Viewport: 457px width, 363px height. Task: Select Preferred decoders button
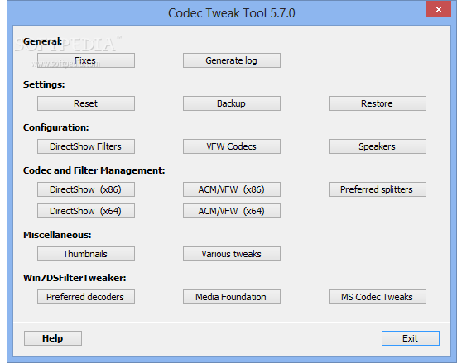tap(86, 297)
